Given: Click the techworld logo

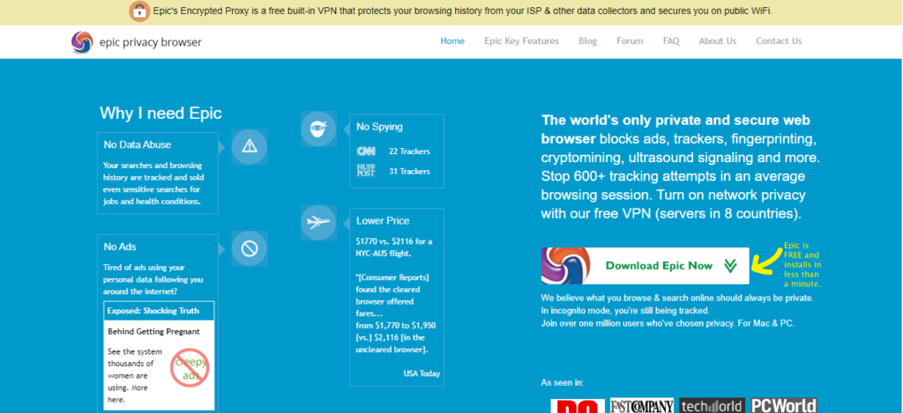Looking at the screenshot, I should point(712,406).
